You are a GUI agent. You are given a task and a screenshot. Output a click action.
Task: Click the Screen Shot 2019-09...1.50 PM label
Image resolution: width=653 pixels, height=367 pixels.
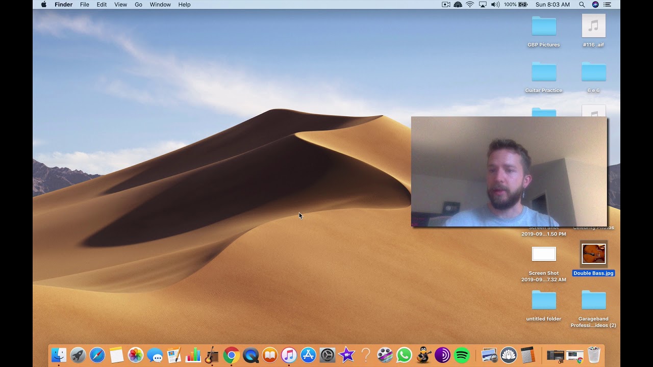point(544,231)
